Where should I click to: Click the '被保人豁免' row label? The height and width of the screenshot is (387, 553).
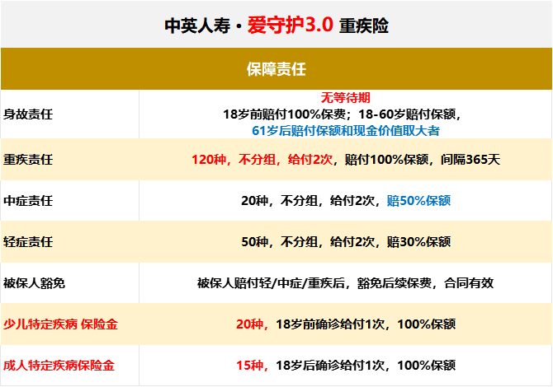34,283
